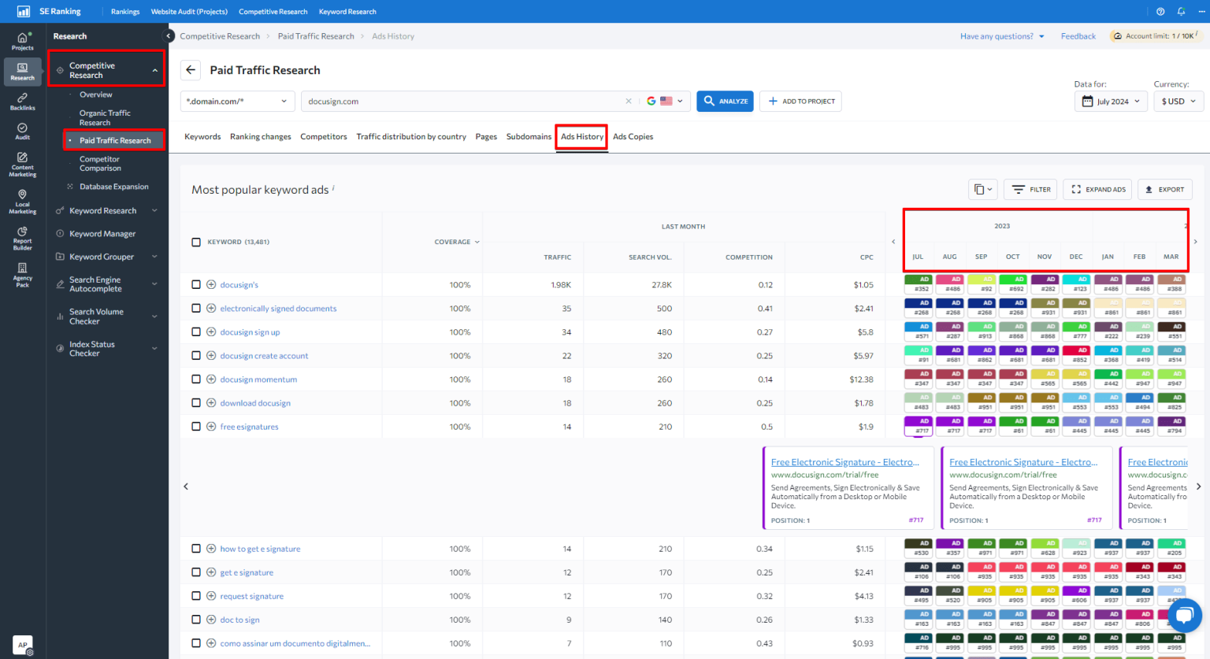This screenshot has height=659, width=1210.
Task: Check the select-all keywords checkbox
Action: click(195, 242)
